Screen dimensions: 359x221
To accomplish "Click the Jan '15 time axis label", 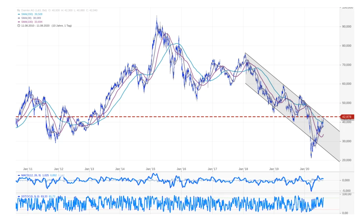I will [x=151, y=169].
